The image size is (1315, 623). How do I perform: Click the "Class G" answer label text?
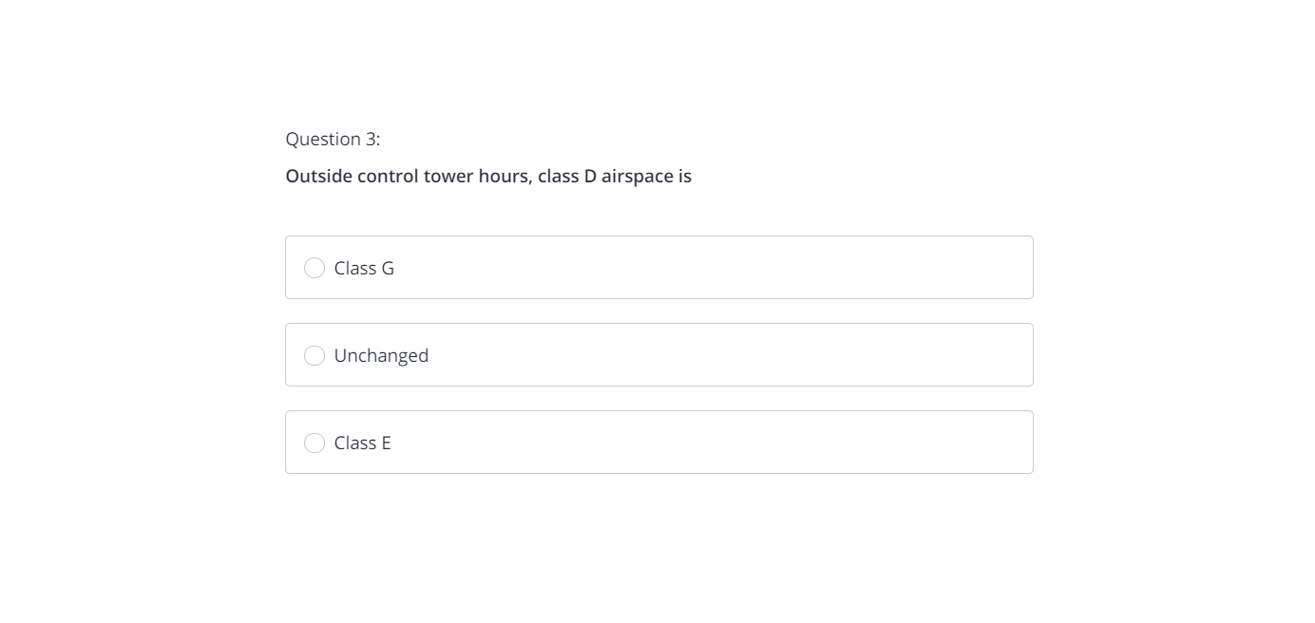[364, 268]
